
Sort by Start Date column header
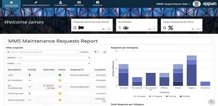tap(49, 70)
